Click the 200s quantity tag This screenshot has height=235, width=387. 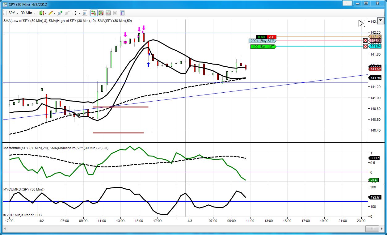click(254, 40)
